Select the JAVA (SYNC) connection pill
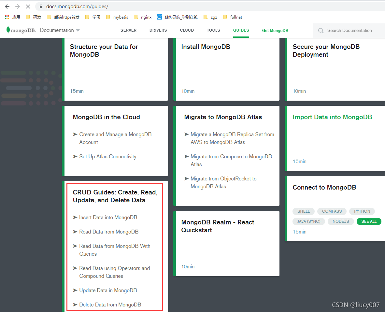 pos(309,221)
